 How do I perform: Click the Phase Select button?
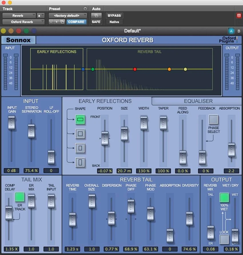coord(213,119)
